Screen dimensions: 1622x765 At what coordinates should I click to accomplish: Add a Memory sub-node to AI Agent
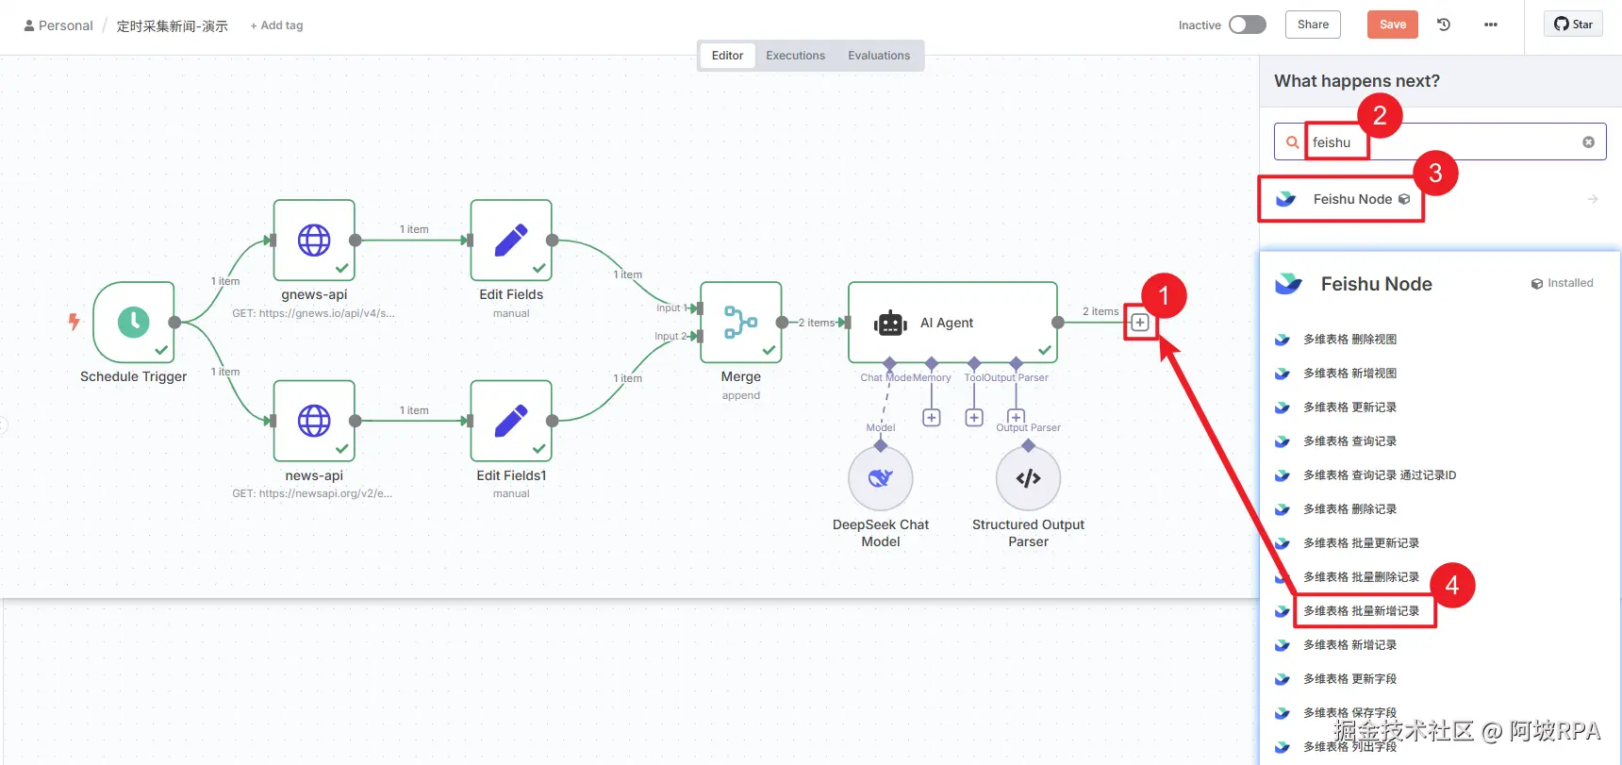pyautogui.click(x=932, y=417)
